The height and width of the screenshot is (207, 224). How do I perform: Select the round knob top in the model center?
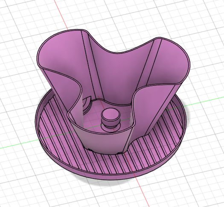tap(111, 114)
